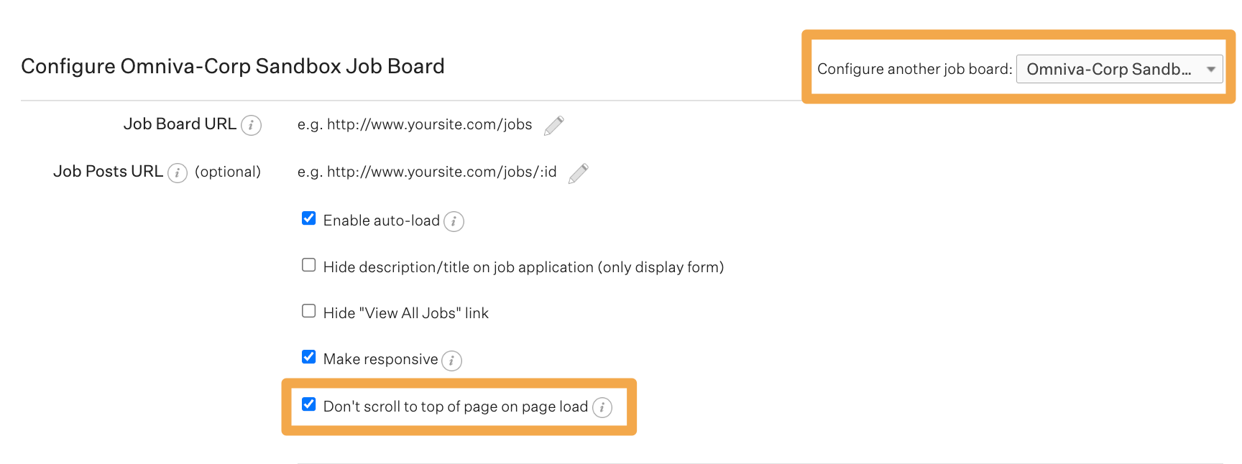Disable Don't scroll to top on page load

point(308,404)
